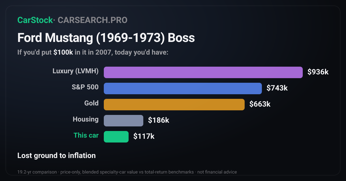This screenshot has height=181, width=346.
Task: Click the 19.2-yr comparison footnote
Action: coord(127,172)
